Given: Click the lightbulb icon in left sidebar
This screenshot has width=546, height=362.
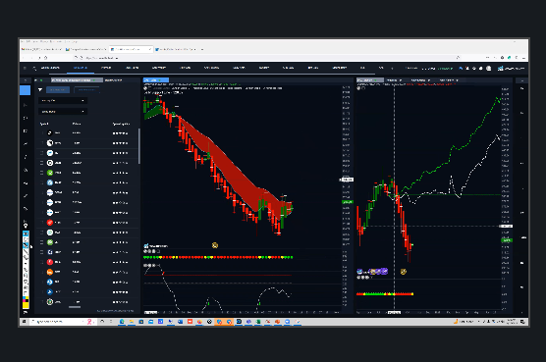Looking at the screenshot, I should 26,226.
